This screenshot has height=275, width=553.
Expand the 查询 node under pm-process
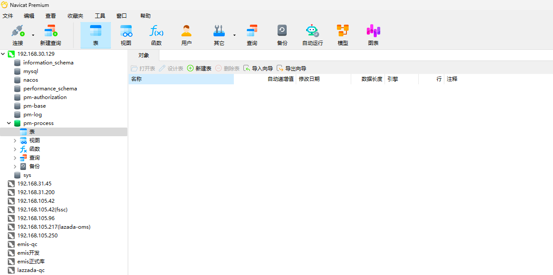click(x=15, y=158)
